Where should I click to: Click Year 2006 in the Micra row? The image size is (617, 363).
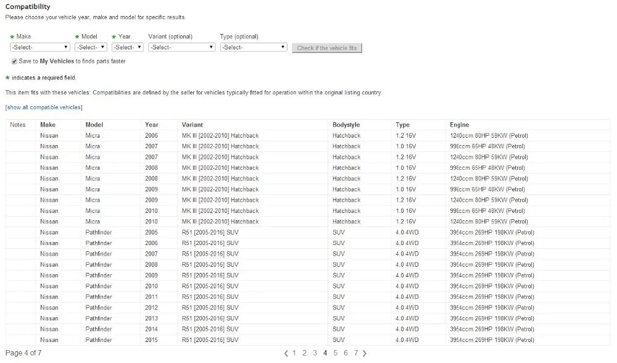click(x=151, y=135)
